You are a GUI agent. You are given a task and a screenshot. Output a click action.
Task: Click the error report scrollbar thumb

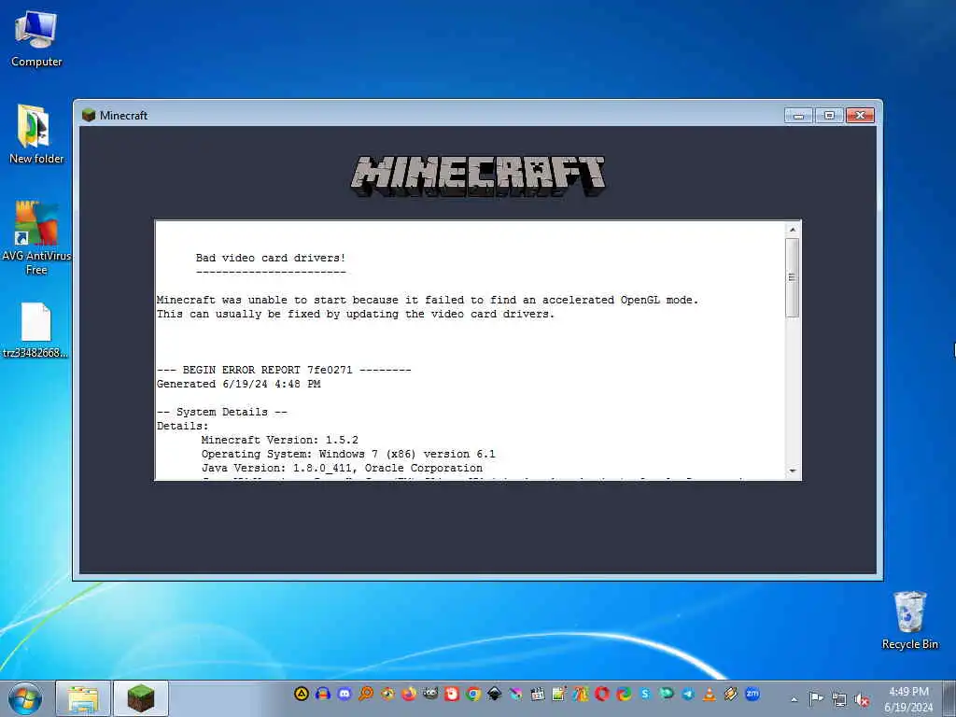coord(792,277)
